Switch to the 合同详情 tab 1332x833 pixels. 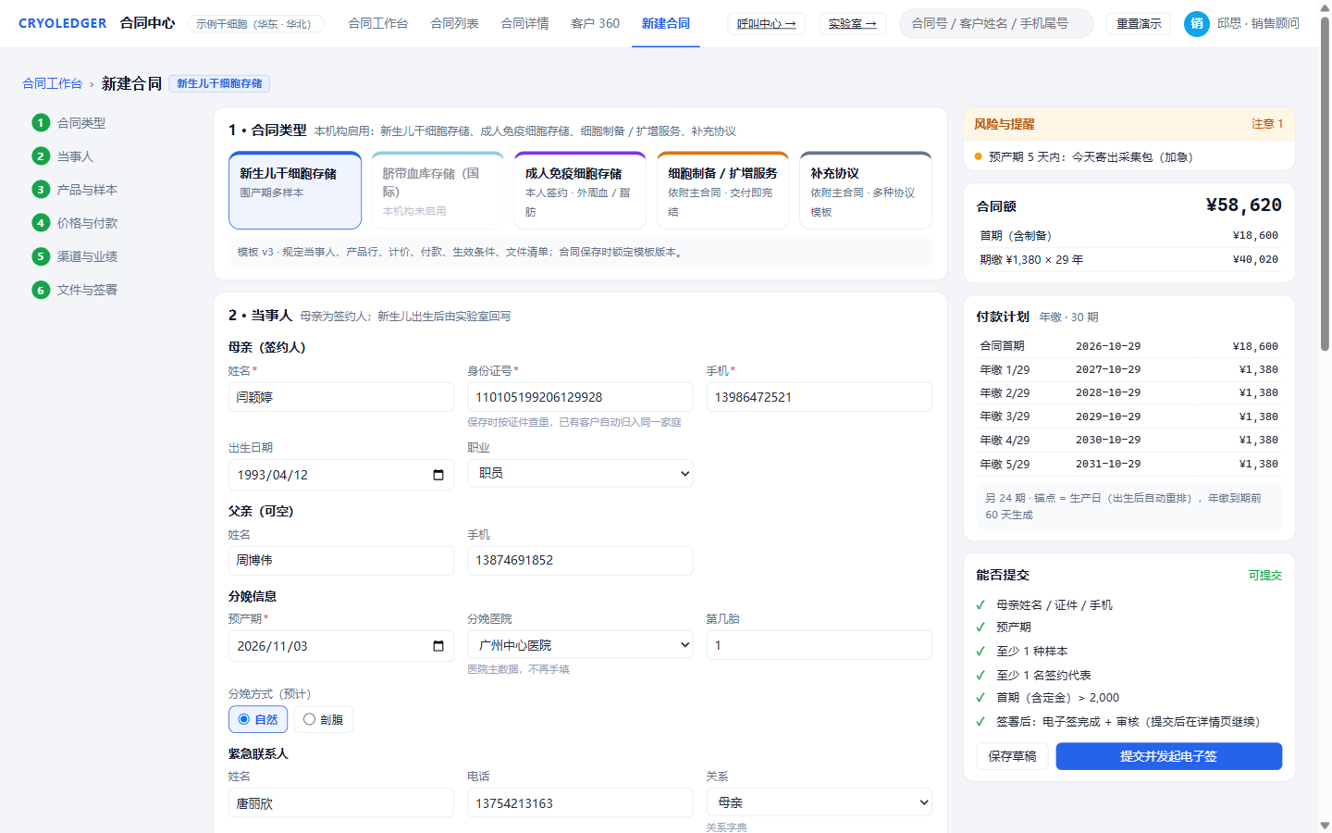click(525, 23)
